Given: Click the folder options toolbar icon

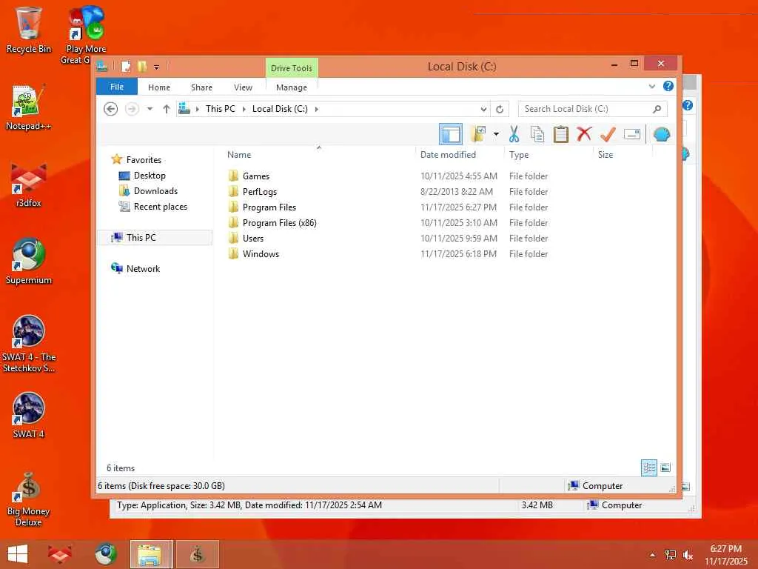Looking at the screenshot, I should click(478, 134).
